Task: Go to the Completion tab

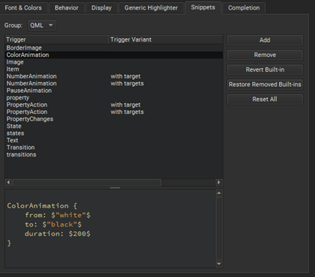Action: pyautogui.click(x=244, y=8)
